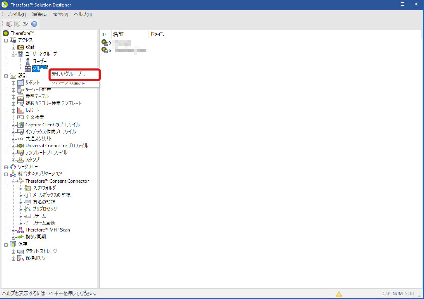
Task: Click the first toolbar icon below the ファイル menu
Action: coord(9,24)
